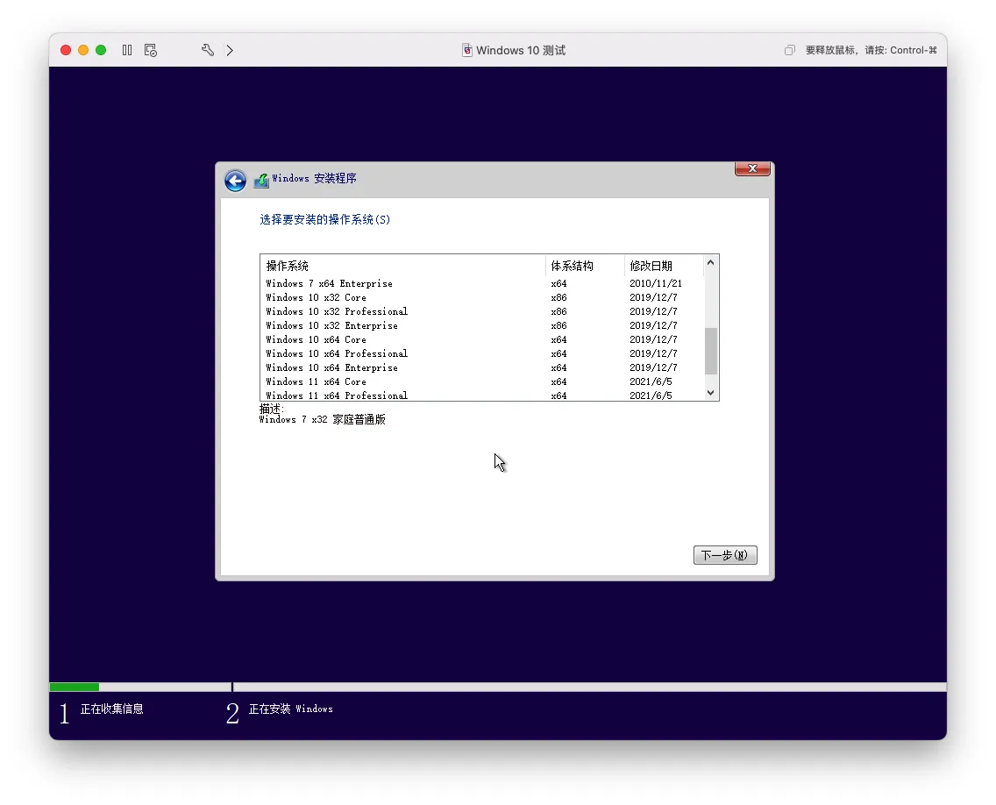Go back with the blue arrow button
This screenshot has width=996, height=805.
[235, 181]
